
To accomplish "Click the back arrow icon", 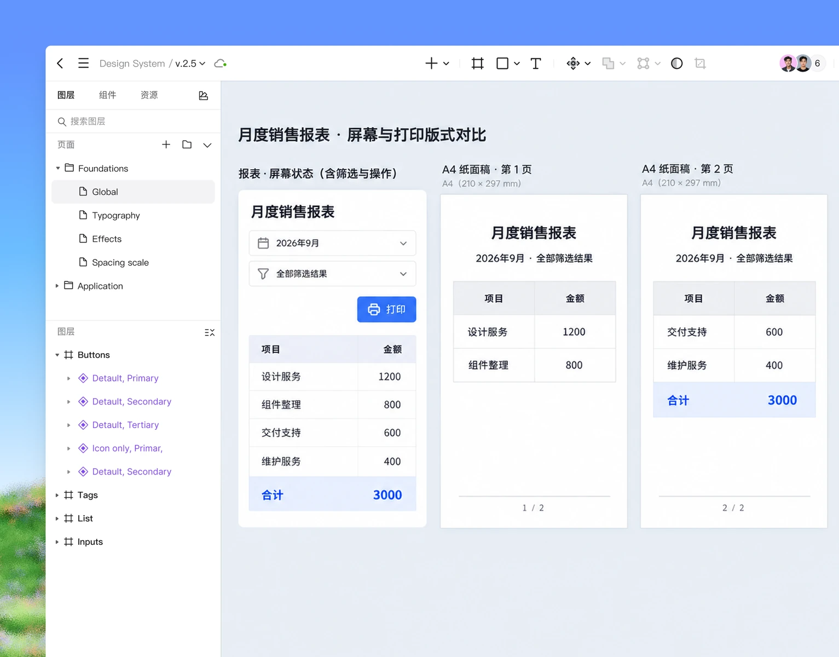I will click(x=60, y=64).
